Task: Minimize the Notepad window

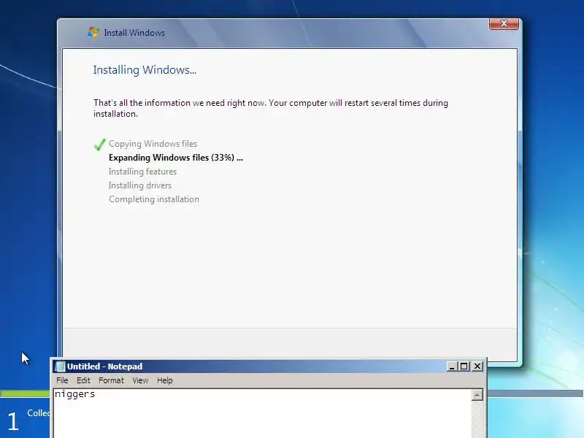Action: click(x=452, y=366)
